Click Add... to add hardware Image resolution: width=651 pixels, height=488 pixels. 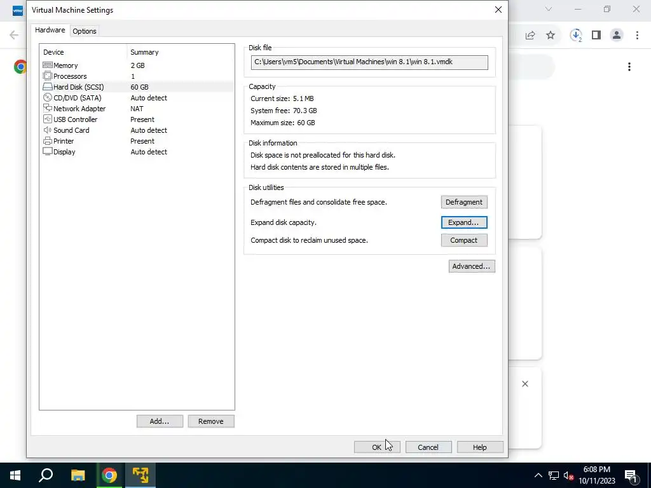[160, 421]
